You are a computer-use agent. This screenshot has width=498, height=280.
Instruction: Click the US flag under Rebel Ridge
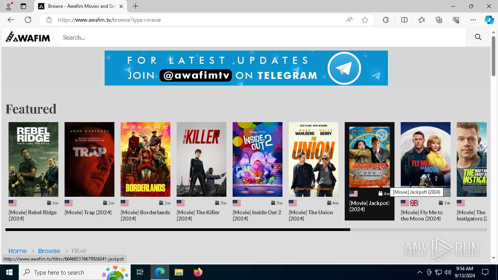13,203
